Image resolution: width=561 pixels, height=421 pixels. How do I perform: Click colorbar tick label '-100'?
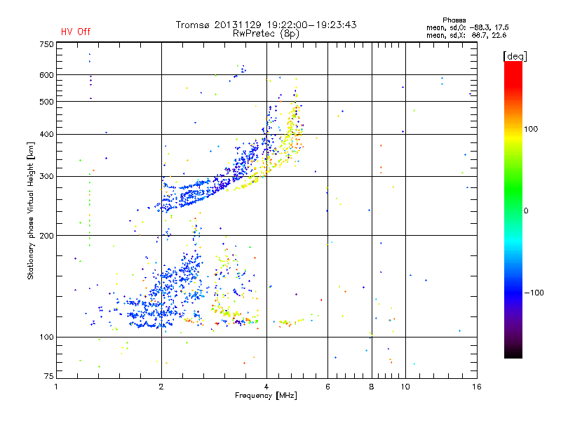[534, 293]
